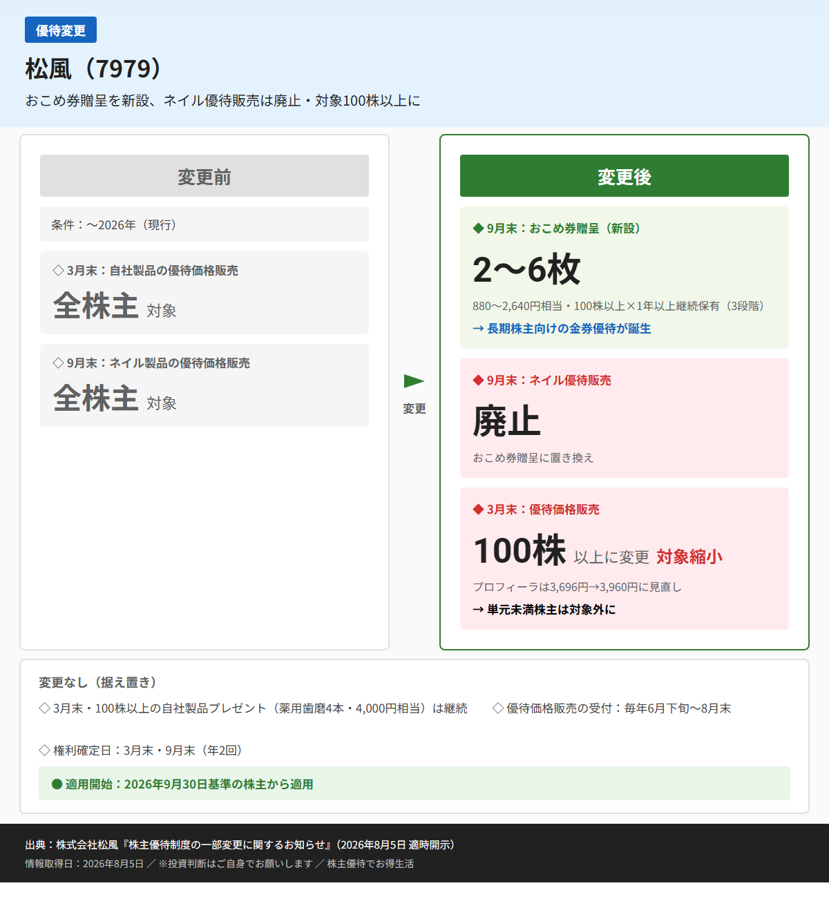
Task: Click 適用開始：2026年9月30日基準 green bar
Action: tap(414, 784)
